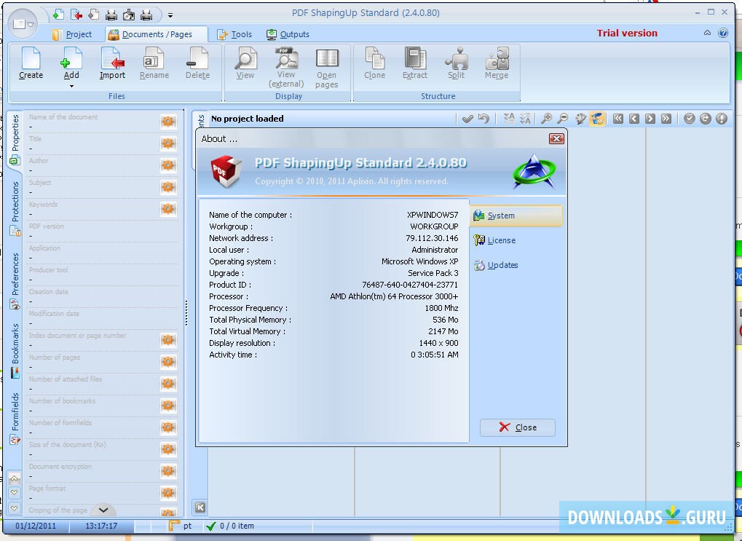Viewport: 742px width, 541px height.
Task: Click the Close button in About dialog
Action: pyautogui.click(x=518, y=427)
